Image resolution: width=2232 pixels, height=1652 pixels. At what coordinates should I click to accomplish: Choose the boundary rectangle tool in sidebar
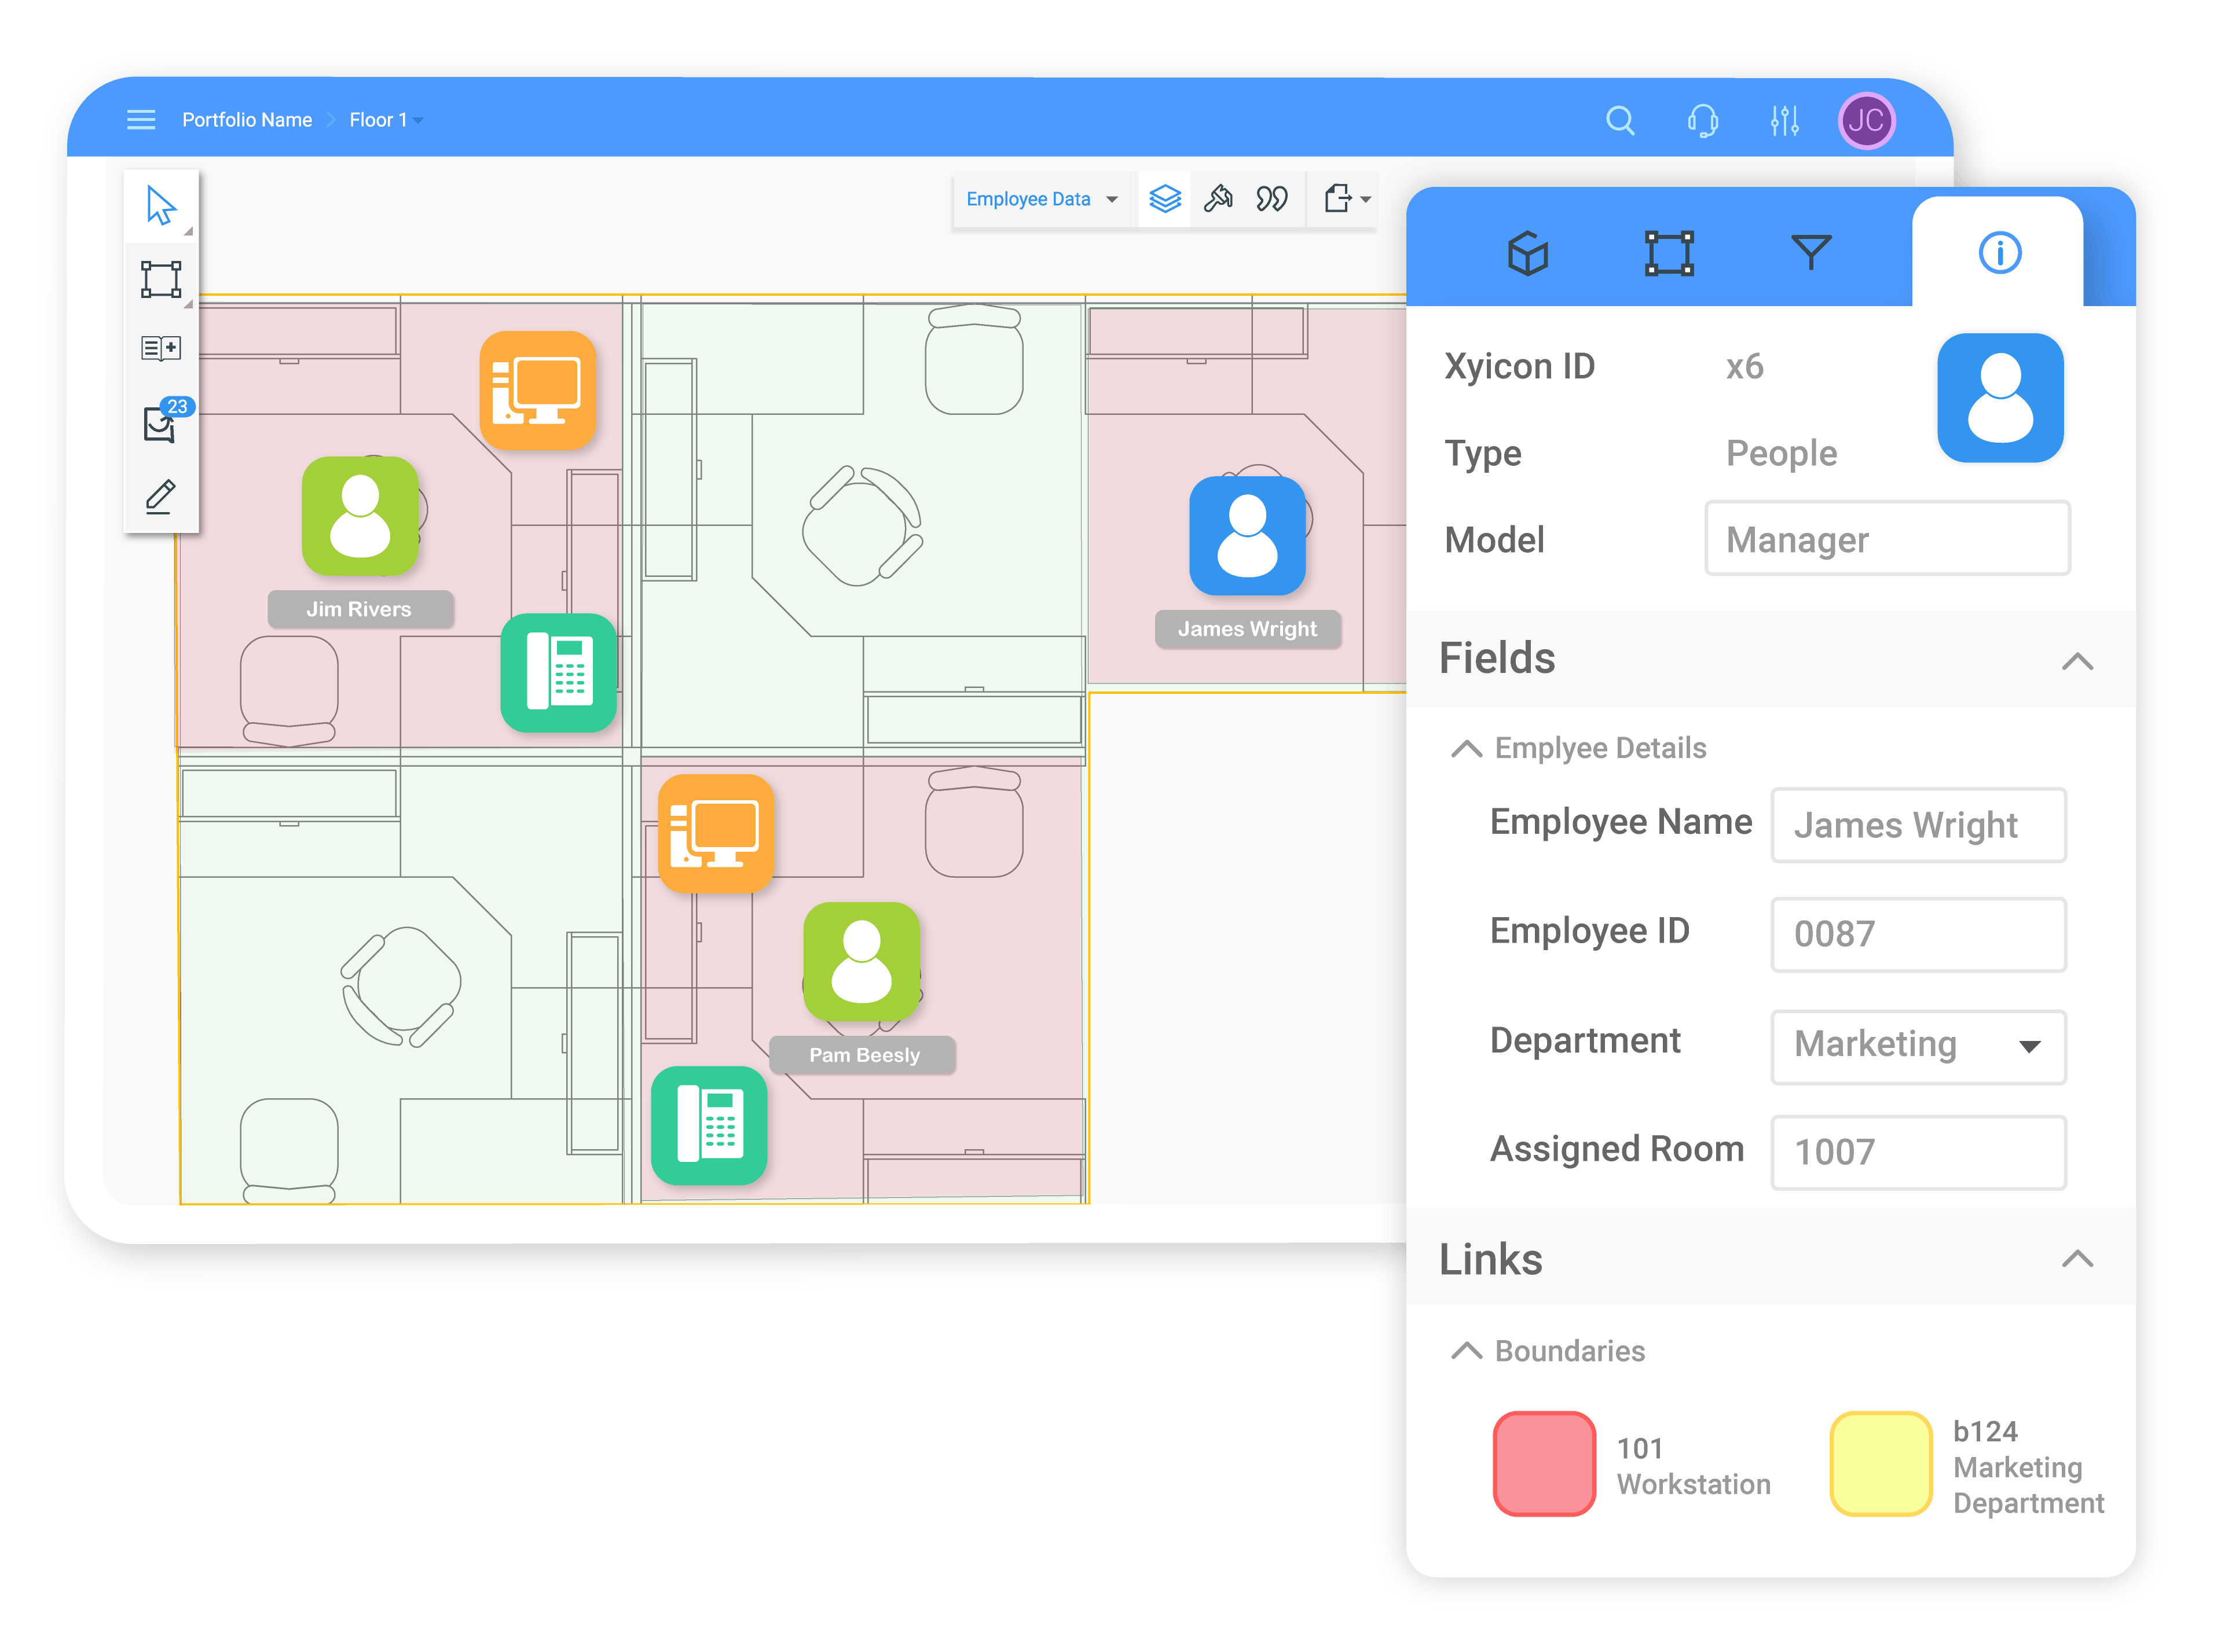pos(160,280)
